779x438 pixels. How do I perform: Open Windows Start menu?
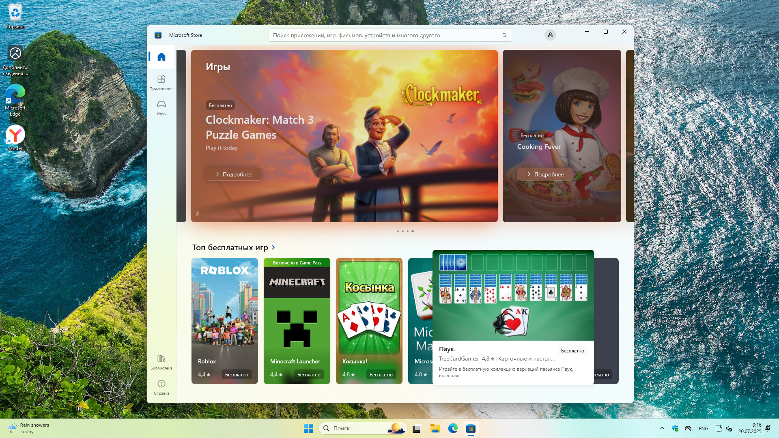(x=308, y=428)
